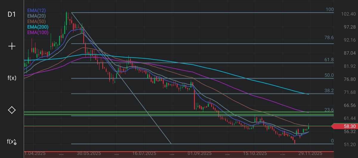Select the EMA(100) indicator label
This screenshot has width=358, height=158.
tap(38, 32)
